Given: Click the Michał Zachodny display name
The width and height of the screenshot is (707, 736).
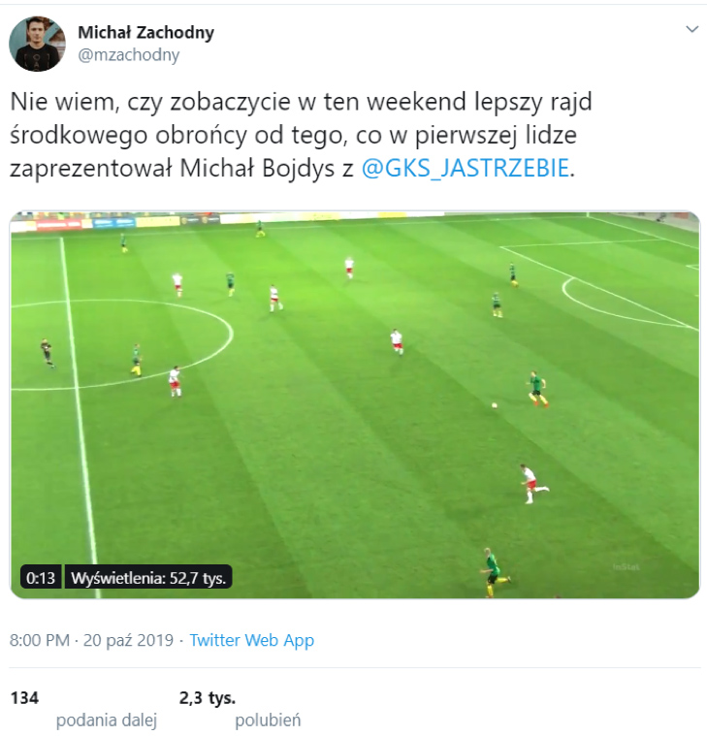Looking at the screenshot, I should pos(146,32).
